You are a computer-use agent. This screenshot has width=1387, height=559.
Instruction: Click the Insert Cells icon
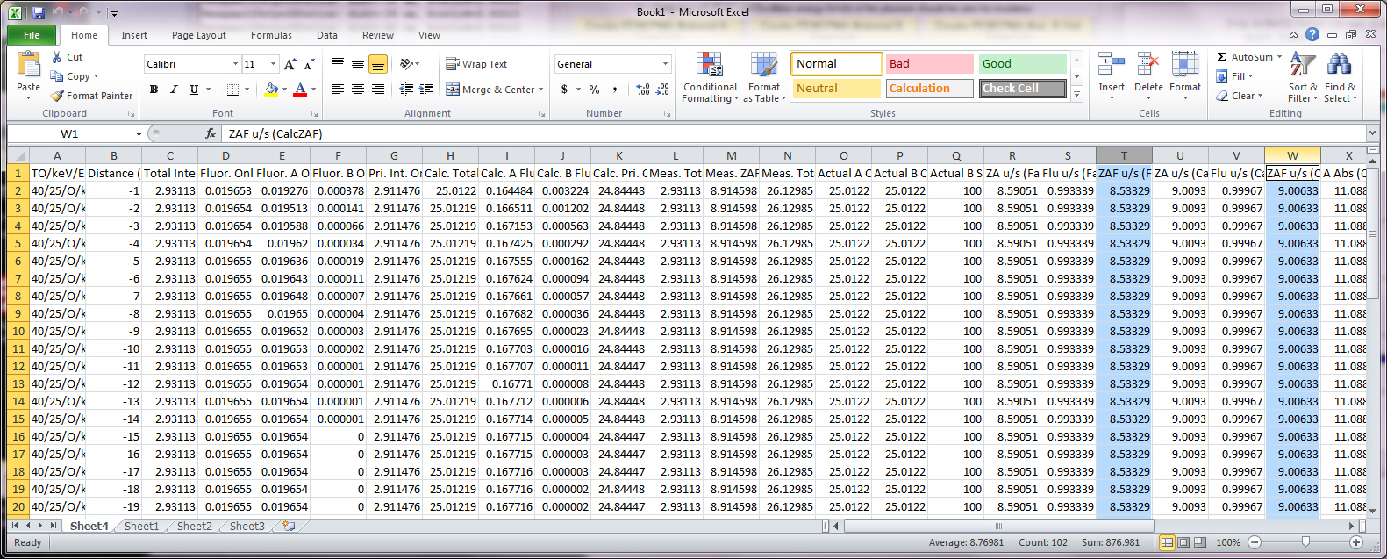click(1111, 66)
